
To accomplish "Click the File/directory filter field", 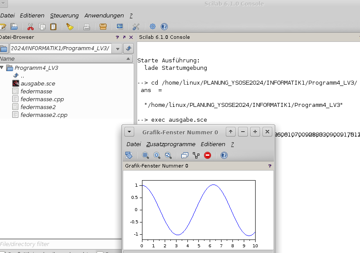I will [61, 244].
